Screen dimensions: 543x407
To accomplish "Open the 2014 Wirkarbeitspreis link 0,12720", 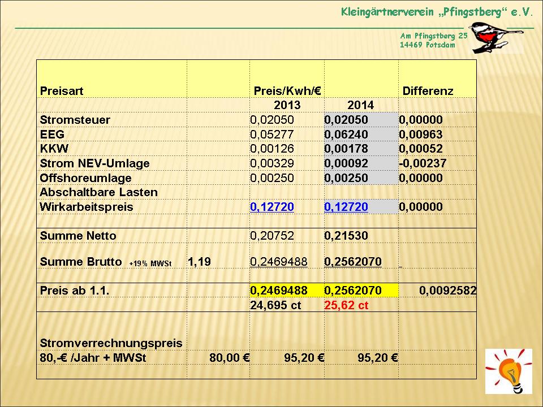I will [x=346, y=207].
